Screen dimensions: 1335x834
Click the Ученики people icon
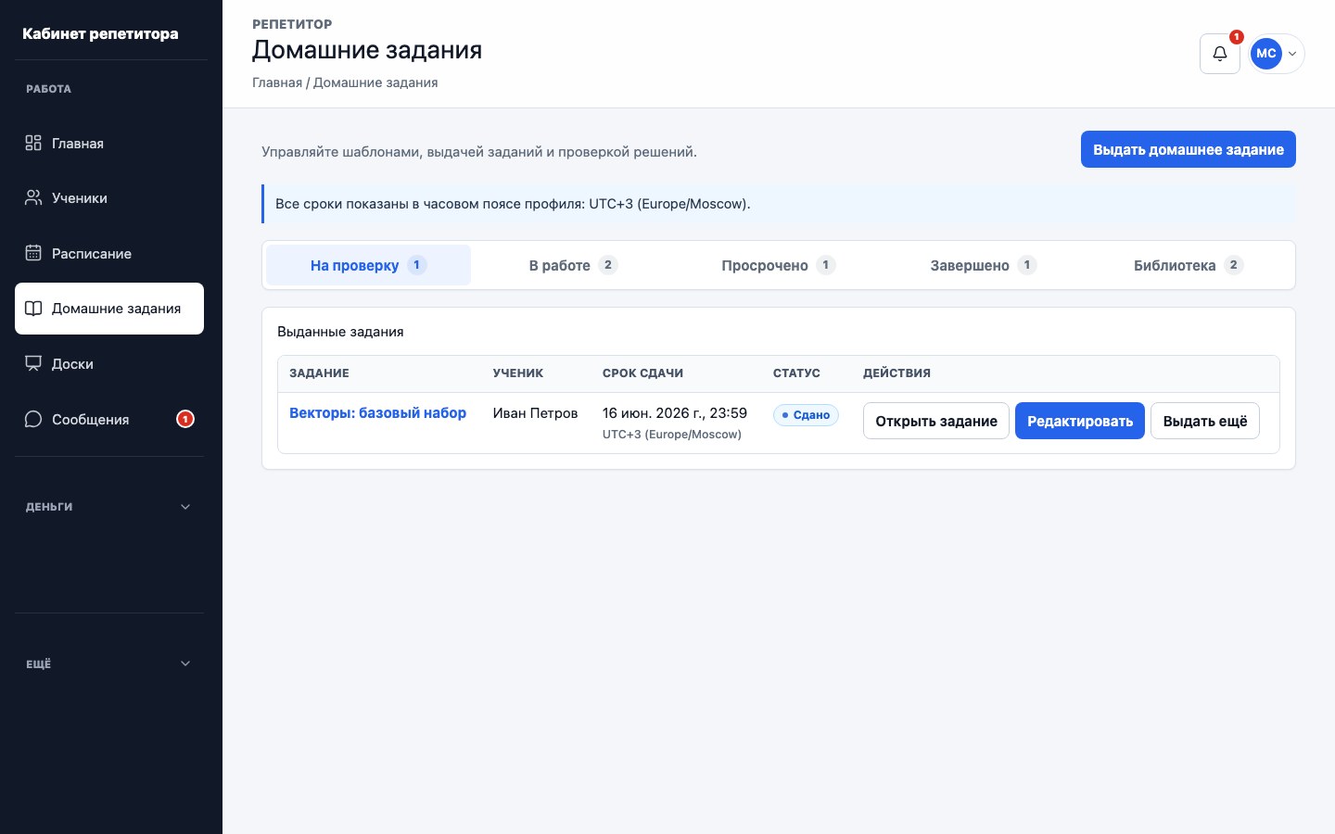pos(33,198)
